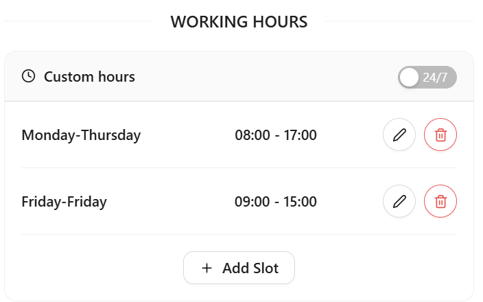Click the clock icon beside Custom hours
Screen dimensions: 483x302
(28, 76)
